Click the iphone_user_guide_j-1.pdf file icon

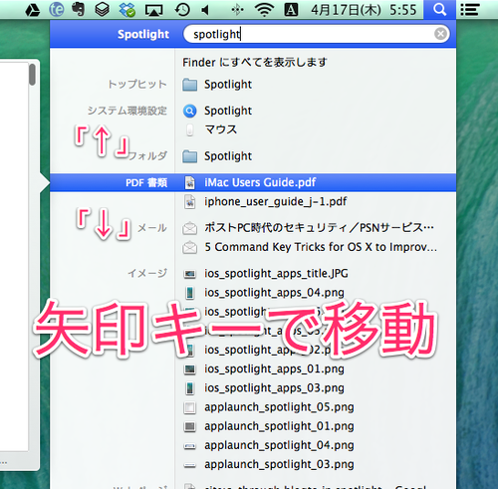[189, 202]
